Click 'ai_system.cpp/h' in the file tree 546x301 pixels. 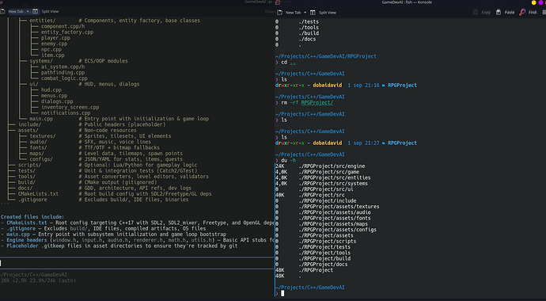click(x=63, y=67)
